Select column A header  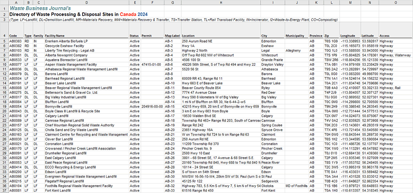point(17,2)
